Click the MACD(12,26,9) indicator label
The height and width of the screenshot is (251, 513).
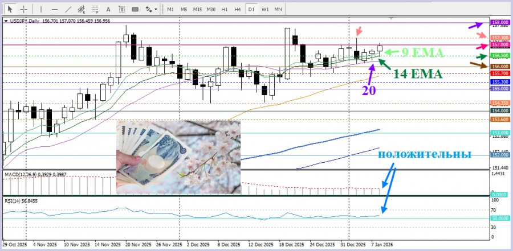(35, 175)
